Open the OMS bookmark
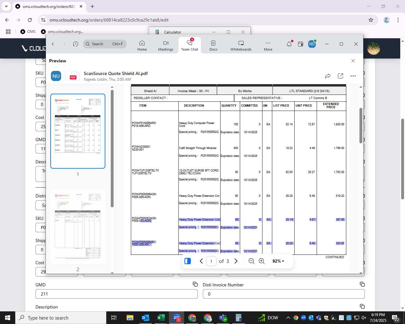Viewport: 405px width, 324px height. (28, 32)
